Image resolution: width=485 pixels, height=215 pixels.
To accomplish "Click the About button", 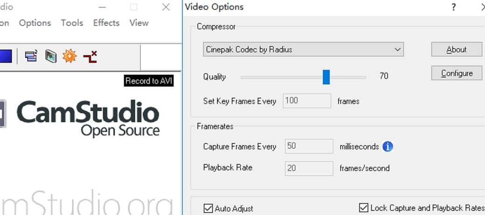I will [457, 49].
